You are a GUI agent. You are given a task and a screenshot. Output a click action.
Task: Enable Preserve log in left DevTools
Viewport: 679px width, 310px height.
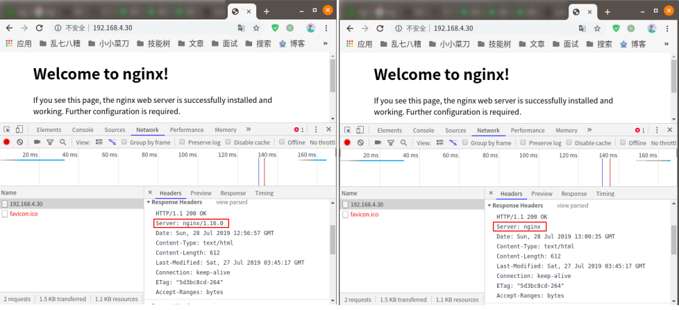pos(183,142)
